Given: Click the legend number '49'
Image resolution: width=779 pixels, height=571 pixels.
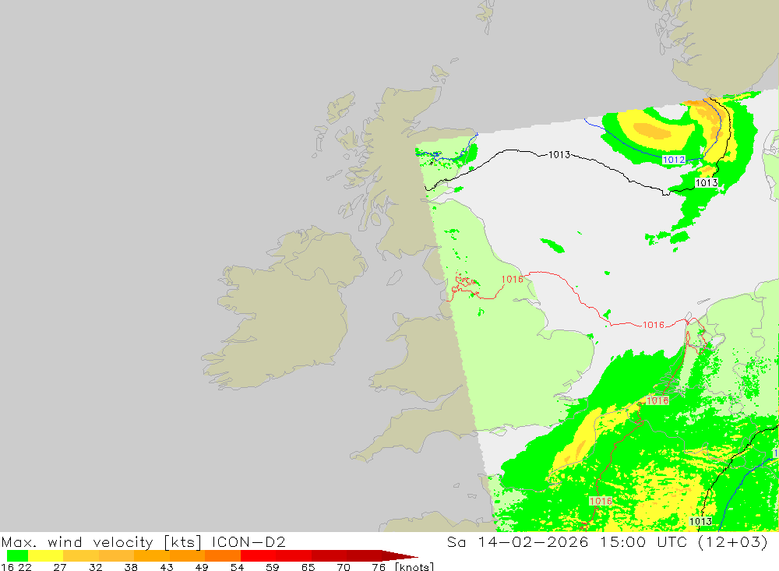Looking at the screenshot, I should [202, 567].
